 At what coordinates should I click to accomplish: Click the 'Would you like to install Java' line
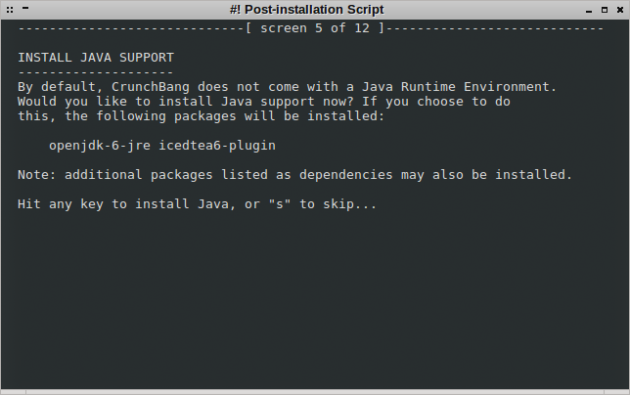pos(264,101)
